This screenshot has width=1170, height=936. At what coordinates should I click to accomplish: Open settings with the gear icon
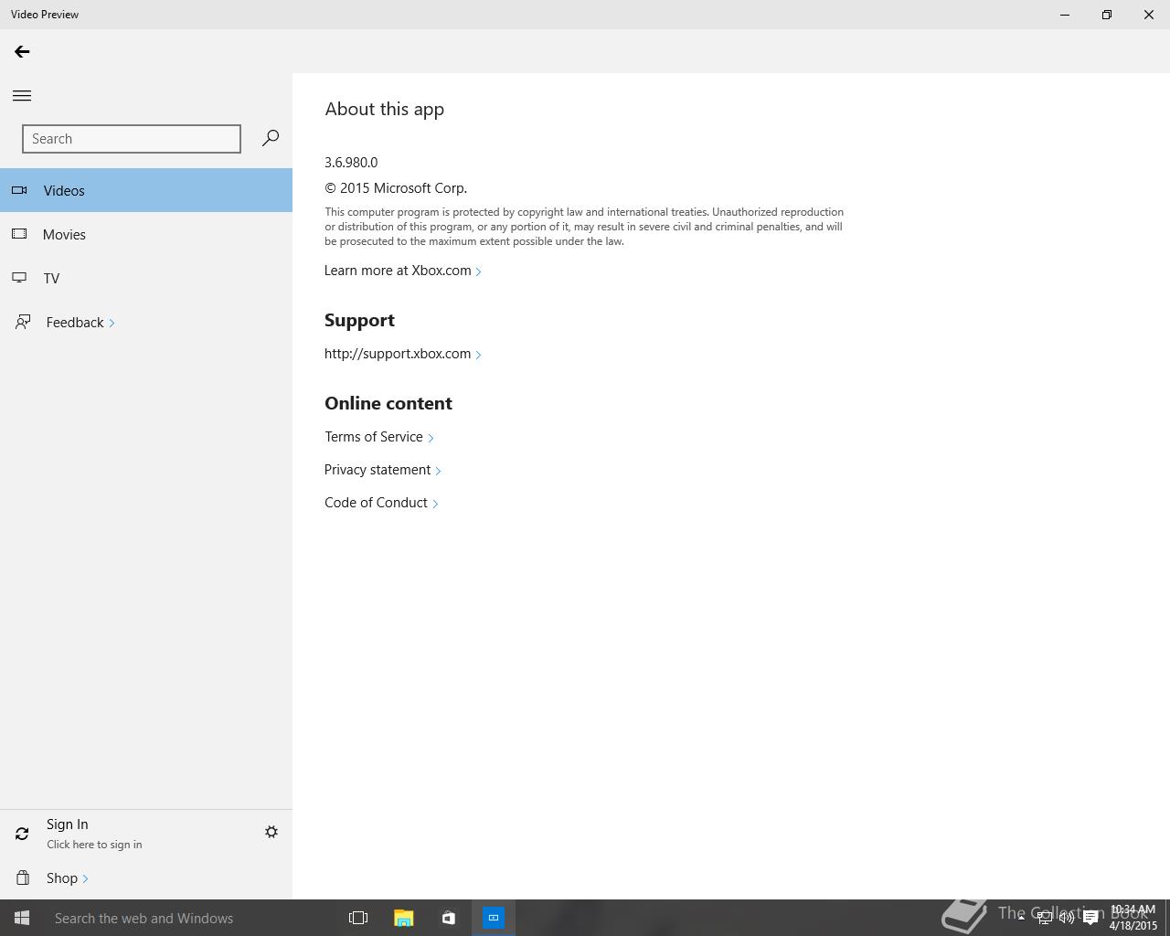pyautogui.click(x=271, y=832)
